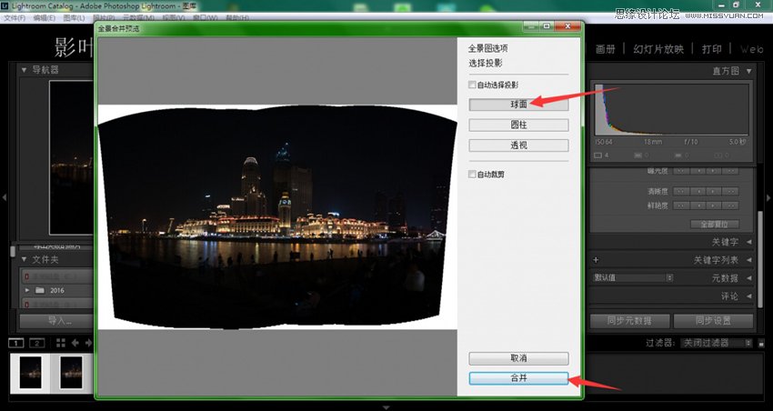Click the panorama preview image
The image size is (773, 411).
tap(277, 216)
